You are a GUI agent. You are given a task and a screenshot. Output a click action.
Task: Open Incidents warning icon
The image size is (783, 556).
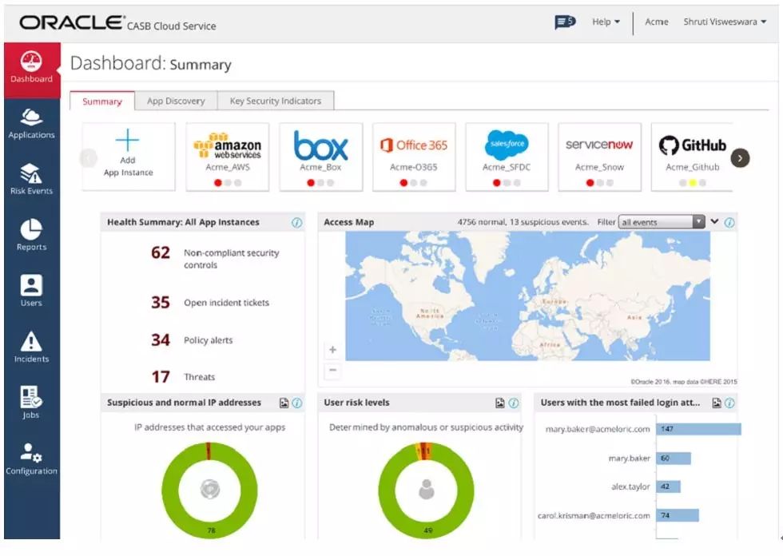pos(31,341)
